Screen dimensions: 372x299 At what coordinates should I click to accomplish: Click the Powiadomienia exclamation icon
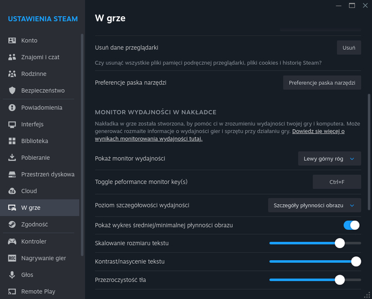click(x=12, y=108)
